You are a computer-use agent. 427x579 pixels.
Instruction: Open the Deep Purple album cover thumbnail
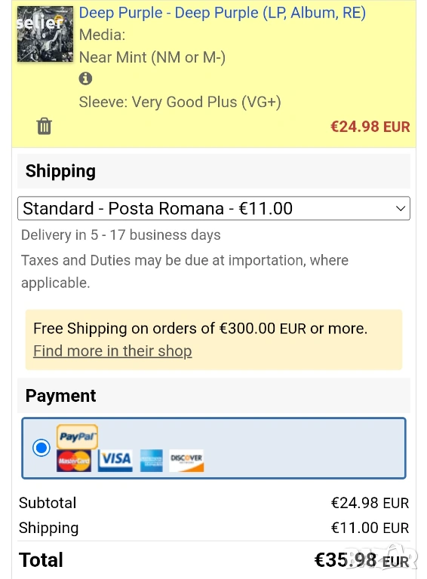45,34
